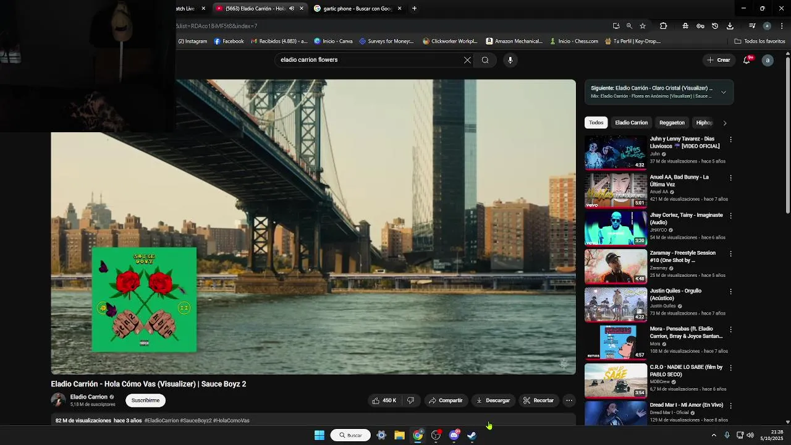Open more actions menu below the video
The width and height of the screenshot is (791, 445).
point(569,400)
